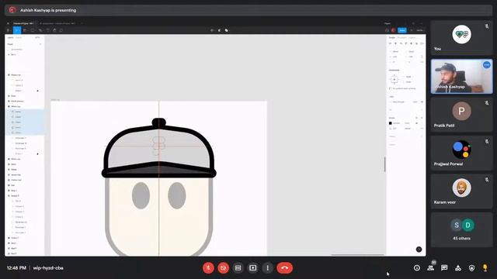Click the Ashish Kashyap video tile
497x279 pixels.
tap(461, 76)
